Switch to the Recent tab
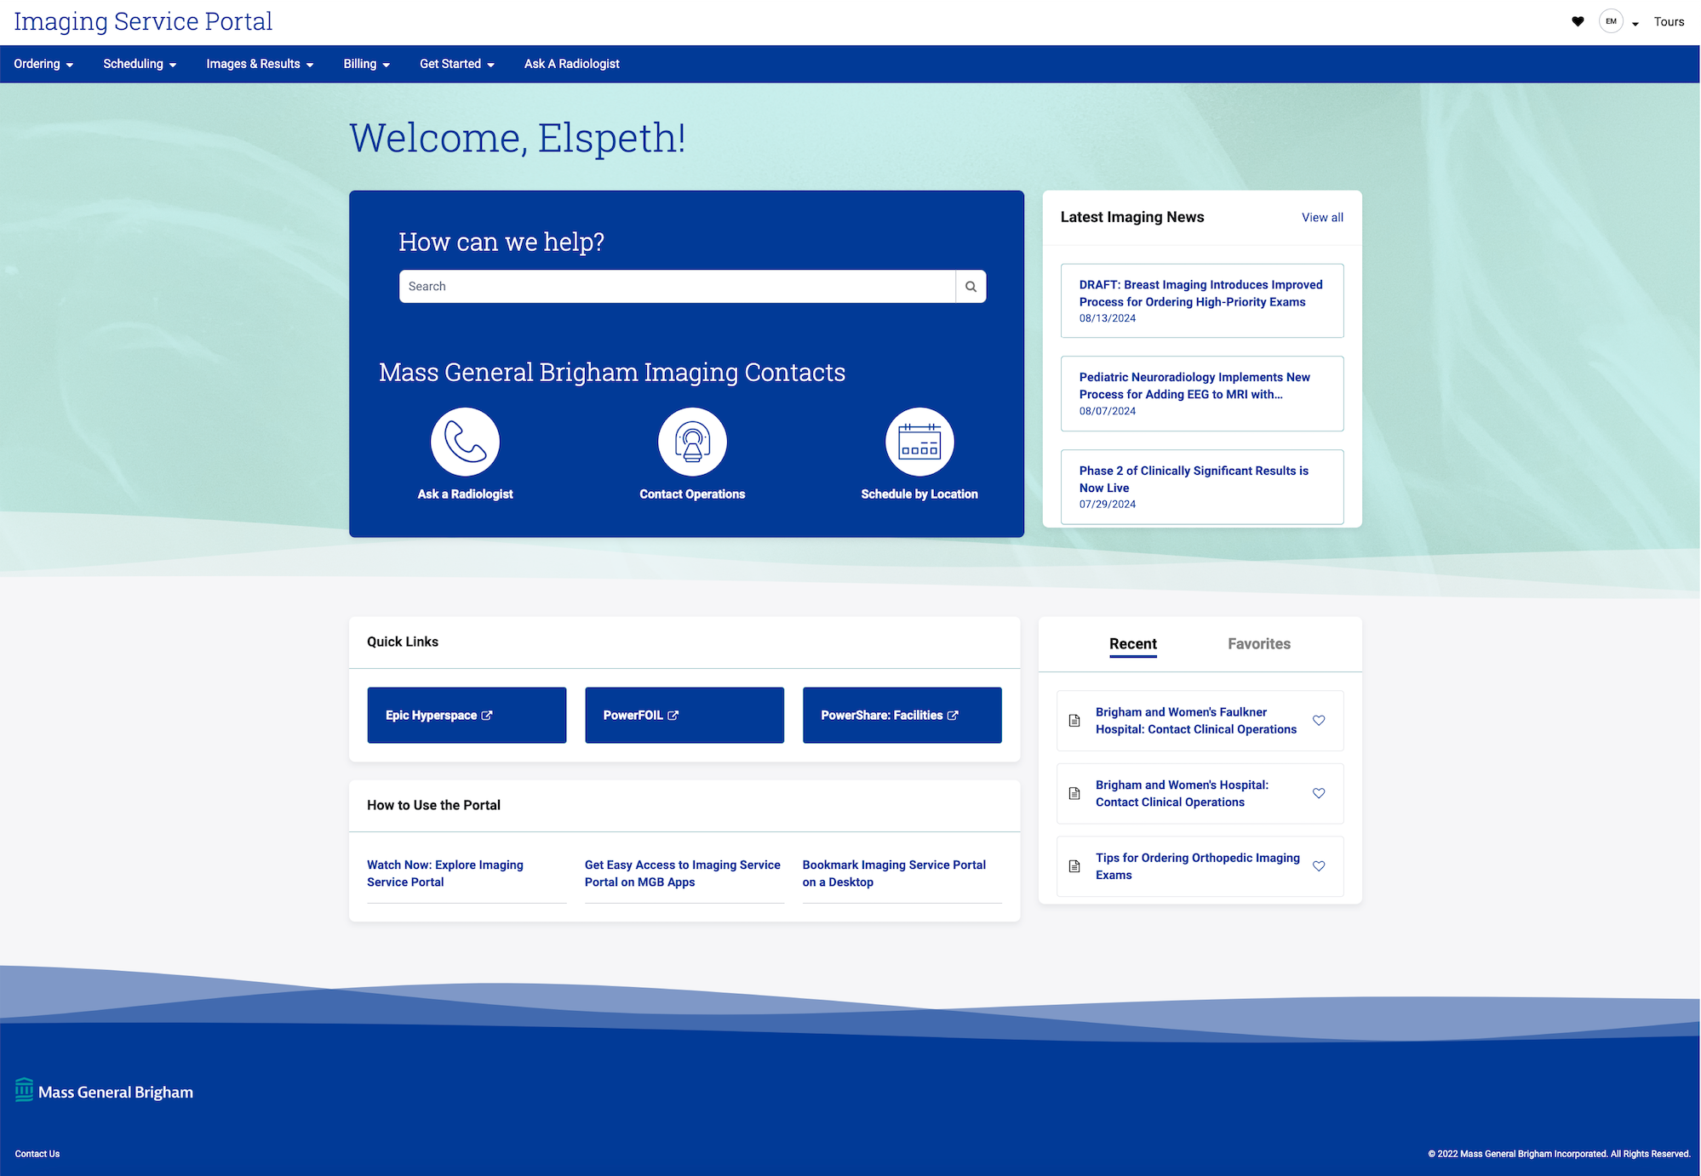The width and height of the screenshot is (1701, 1176). [1133, 644]
